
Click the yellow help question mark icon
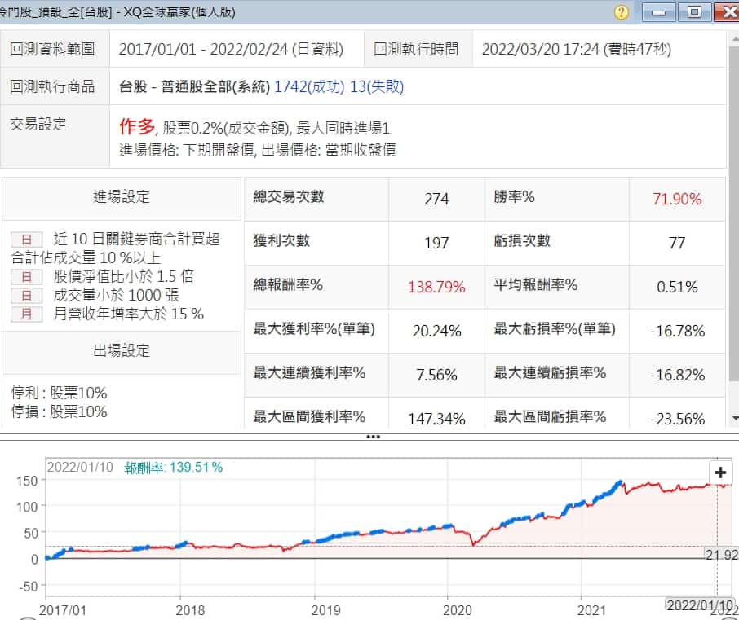622,12
